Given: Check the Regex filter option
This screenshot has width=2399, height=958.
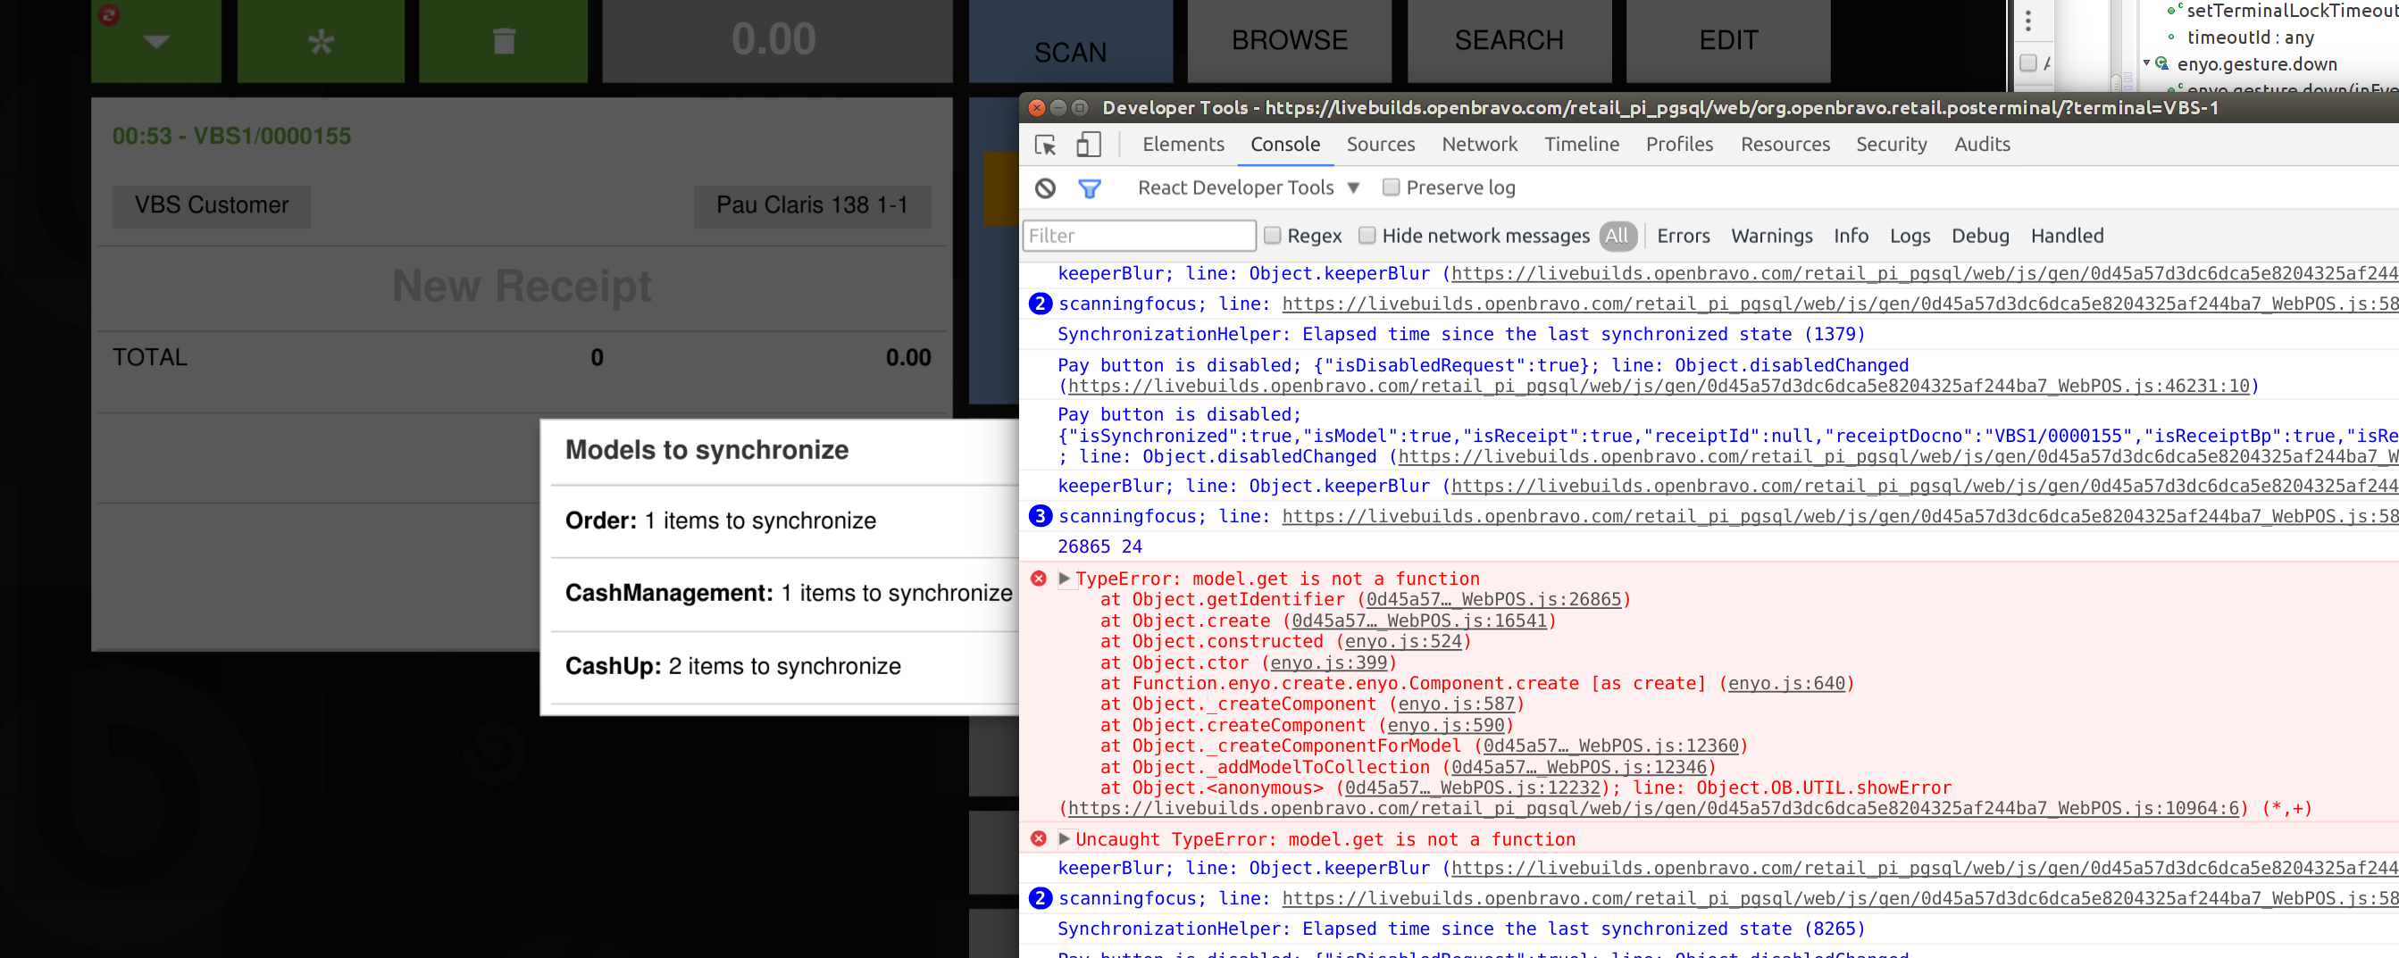Looking at the screenshot, I should click(x=1272, y=236).
